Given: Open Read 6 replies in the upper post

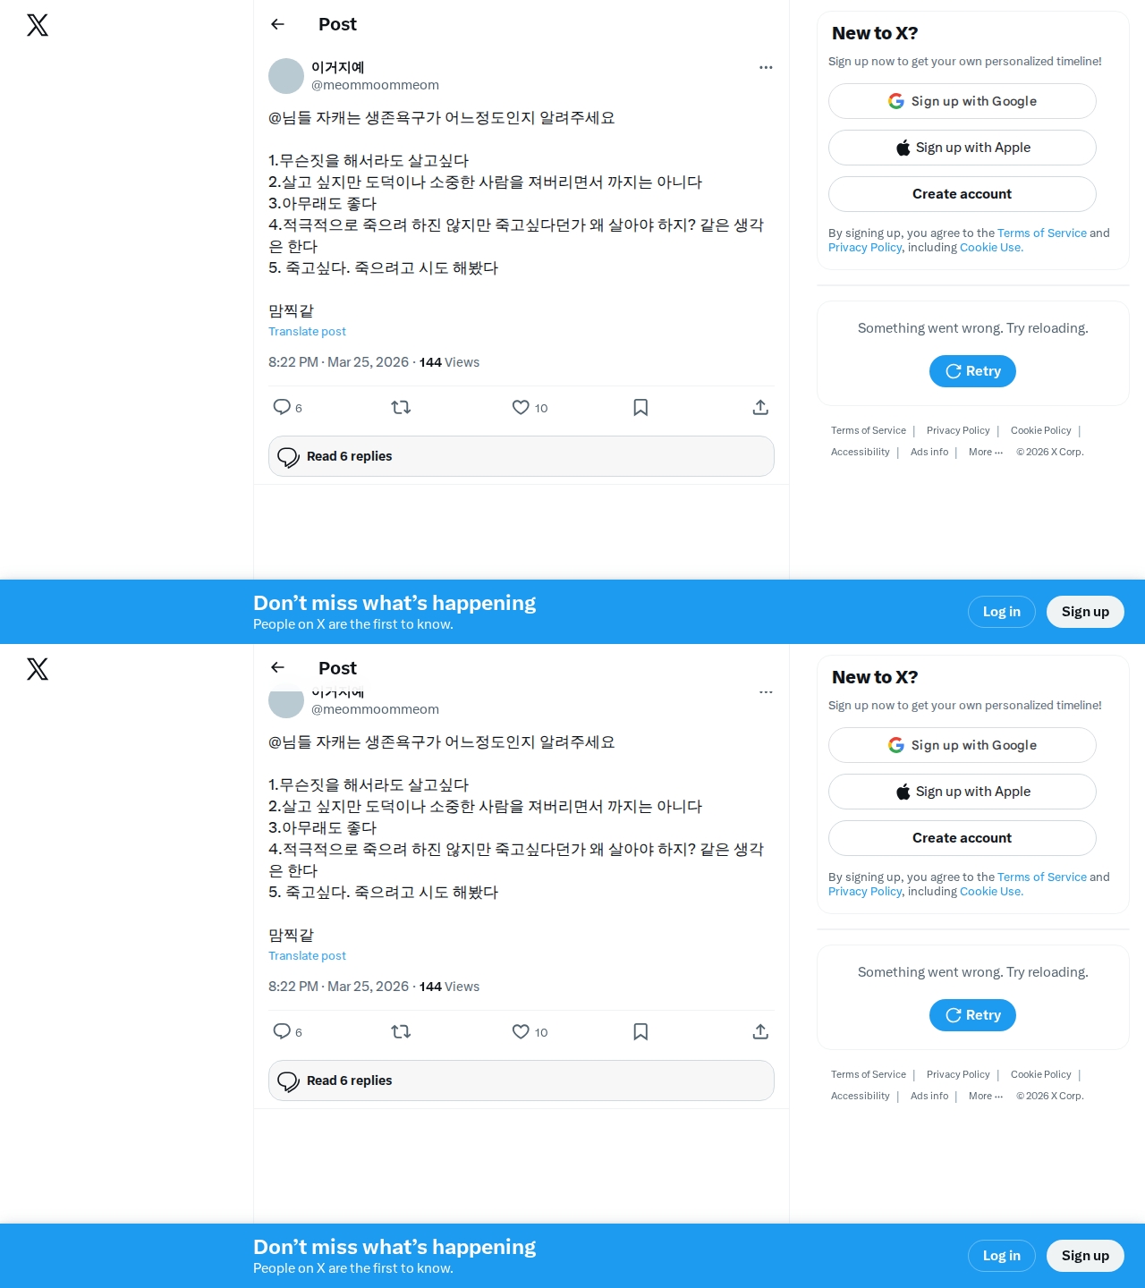Looking at the screenshot, I should [x=522, y=456].
